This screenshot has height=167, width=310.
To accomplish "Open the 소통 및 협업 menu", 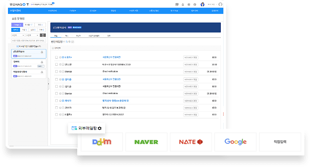I will [x=154, y=11].
